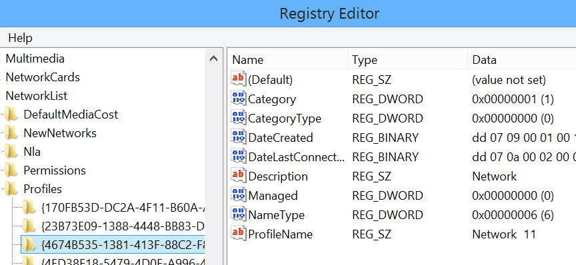Select the {4FD38F18-5479 profile key
The image size is (576, 265).
pos(123,261)
